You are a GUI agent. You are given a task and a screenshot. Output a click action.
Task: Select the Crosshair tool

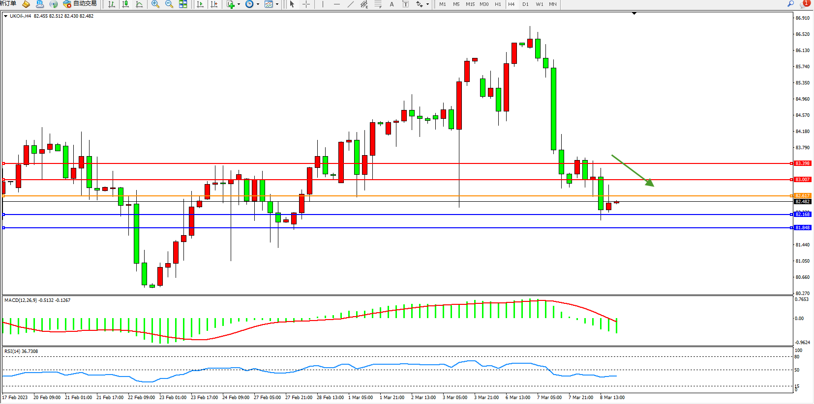[x=306, y=4]
